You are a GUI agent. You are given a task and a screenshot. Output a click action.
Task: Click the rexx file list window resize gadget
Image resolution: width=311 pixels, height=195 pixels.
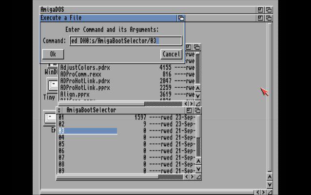click(198, 104)
